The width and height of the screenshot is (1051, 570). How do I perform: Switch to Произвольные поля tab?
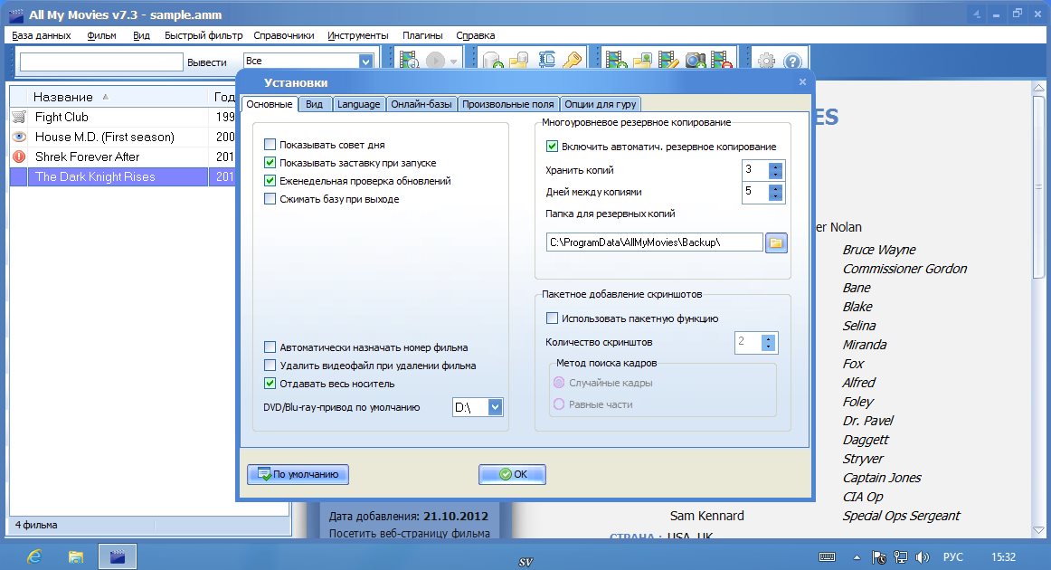pos(508,104)
